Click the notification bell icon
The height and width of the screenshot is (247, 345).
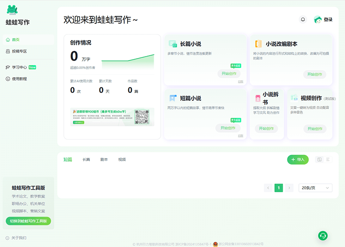[x=303, y=19]
